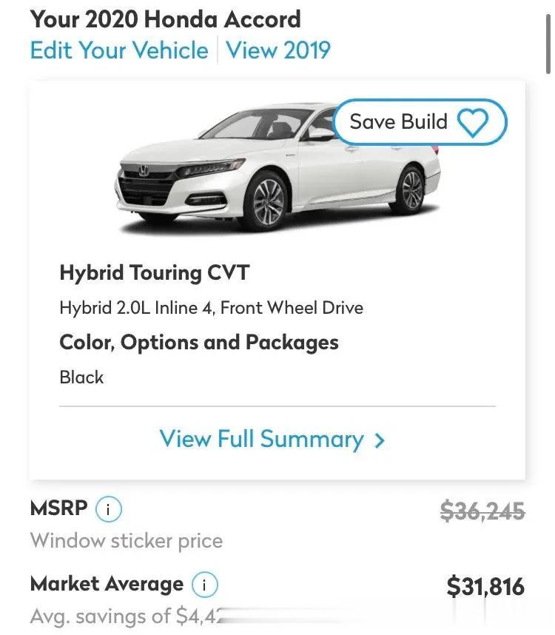Open the MSRP info icon
This screenshot has width=555, height=635.
tap(109, 509)
